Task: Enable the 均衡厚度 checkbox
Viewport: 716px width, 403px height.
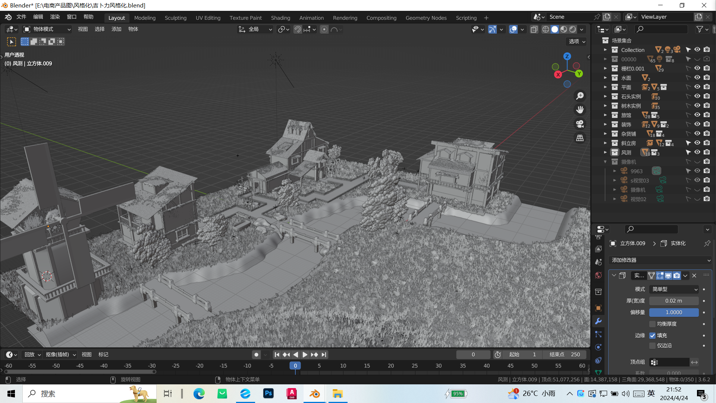Action: 653,324
